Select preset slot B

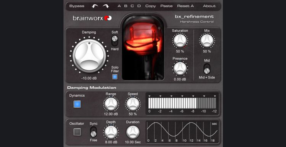(126, 6)
